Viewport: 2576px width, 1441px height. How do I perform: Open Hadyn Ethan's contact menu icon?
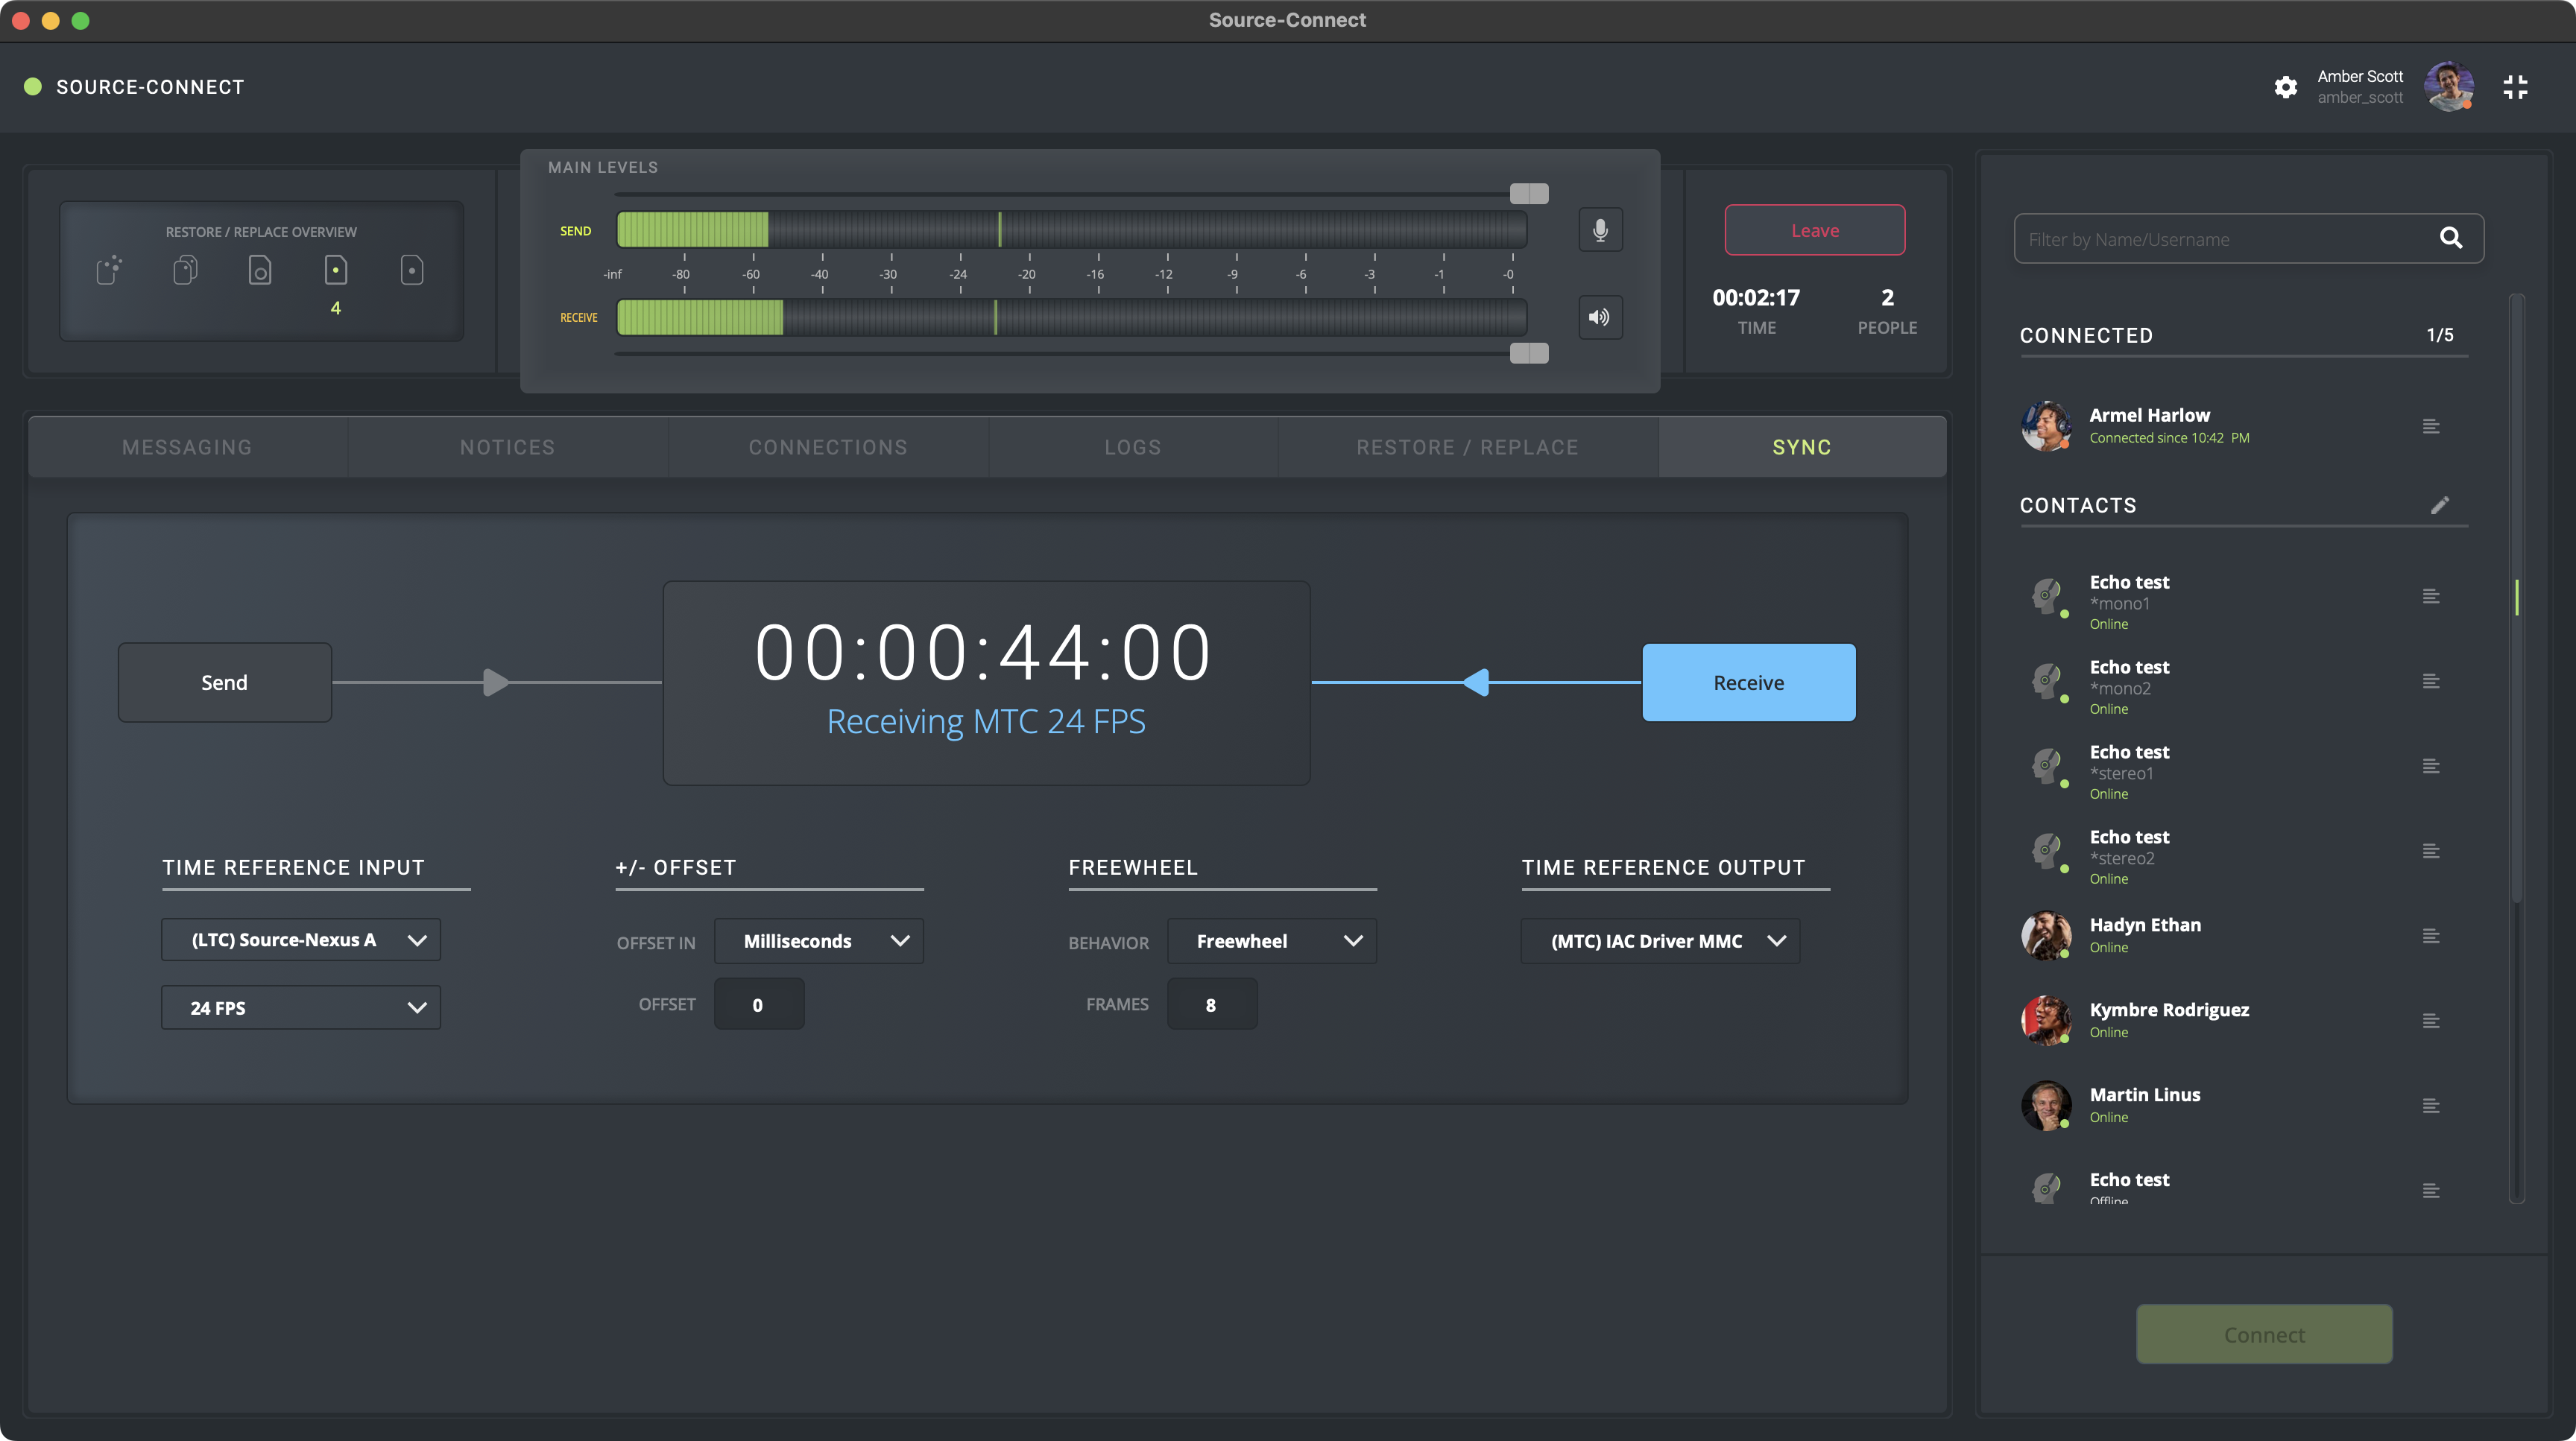[x=2431, y=937]
